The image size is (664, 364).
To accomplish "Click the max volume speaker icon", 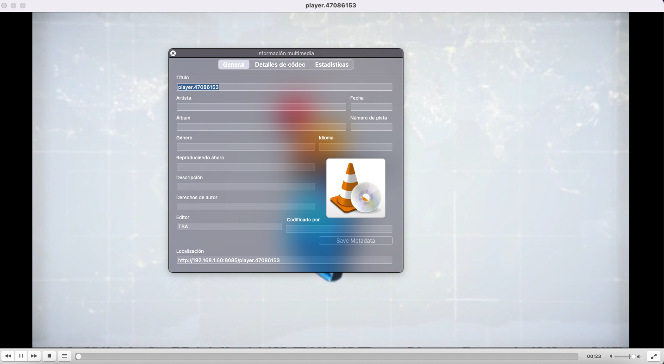I will tap(640, 356).
